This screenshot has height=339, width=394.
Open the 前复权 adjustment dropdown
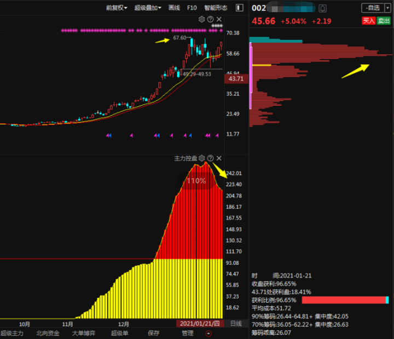(117, 8)
